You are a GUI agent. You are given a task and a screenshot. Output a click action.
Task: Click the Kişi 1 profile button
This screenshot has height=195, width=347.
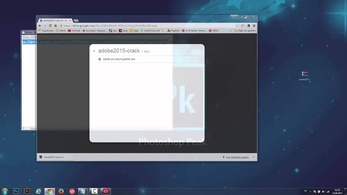click(x=234, y=17)
